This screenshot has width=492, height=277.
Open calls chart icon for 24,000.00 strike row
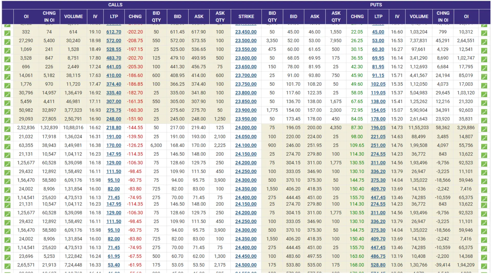pyautogui.click(x=7, y=129)
